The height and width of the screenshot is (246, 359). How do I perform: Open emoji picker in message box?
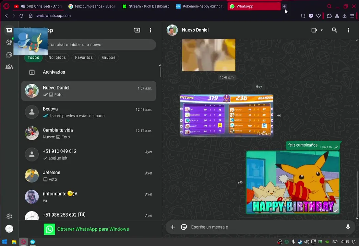(x=184, y=227)
